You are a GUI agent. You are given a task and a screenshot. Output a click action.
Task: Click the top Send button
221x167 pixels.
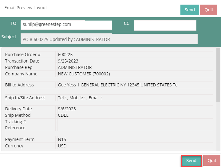pos(190,10)
